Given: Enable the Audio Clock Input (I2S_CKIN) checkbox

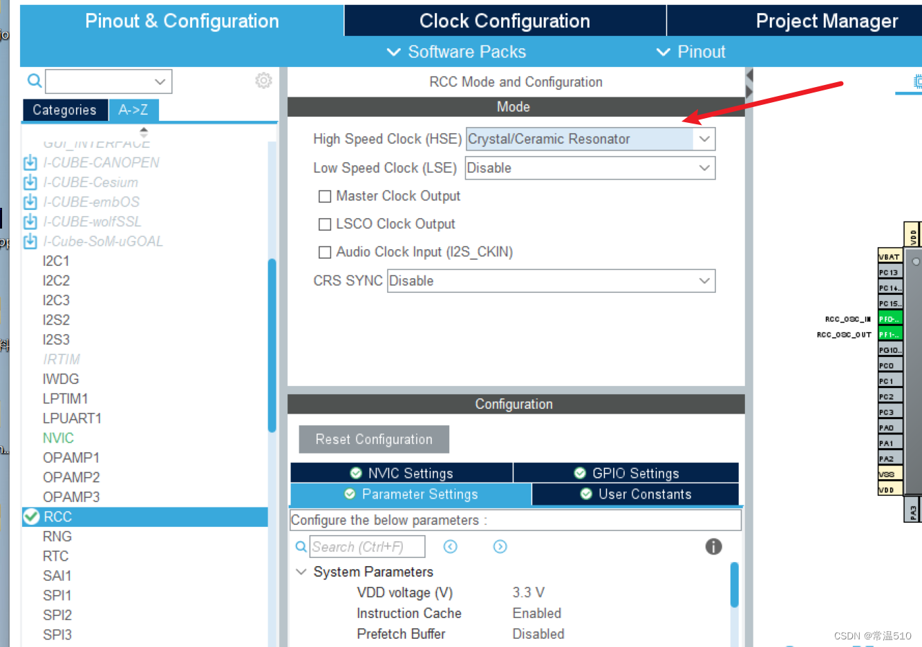Looking at the screenshot, I should [x=325, y=253].
